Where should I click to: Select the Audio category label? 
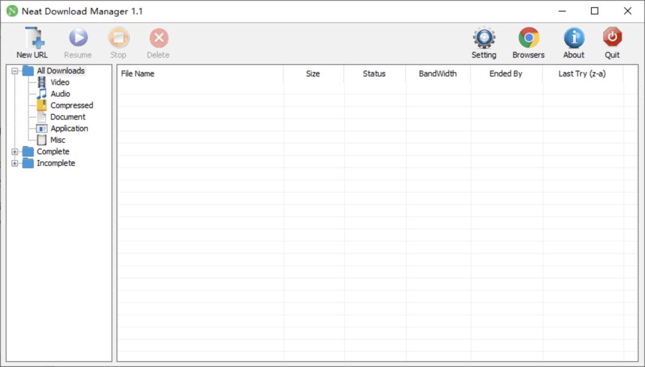click(60, 94)
